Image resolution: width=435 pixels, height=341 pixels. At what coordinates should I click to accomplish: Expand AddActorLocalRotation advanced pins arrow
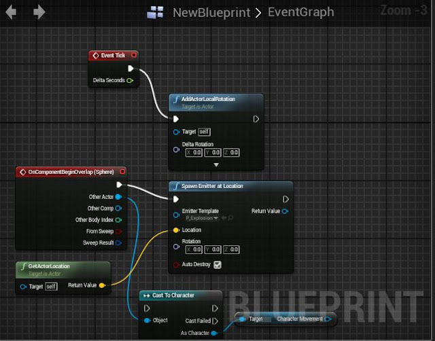coord(216,165)
